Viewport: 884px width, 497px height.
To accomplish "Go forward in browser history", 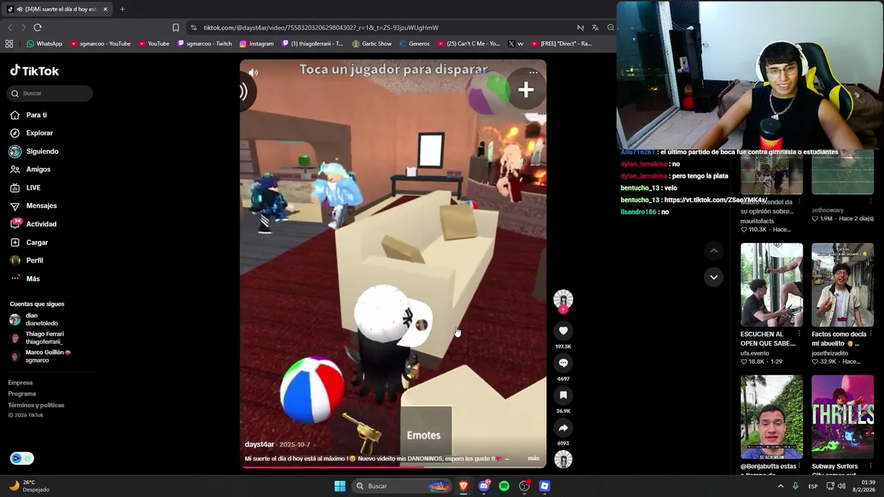I will 23,28.
